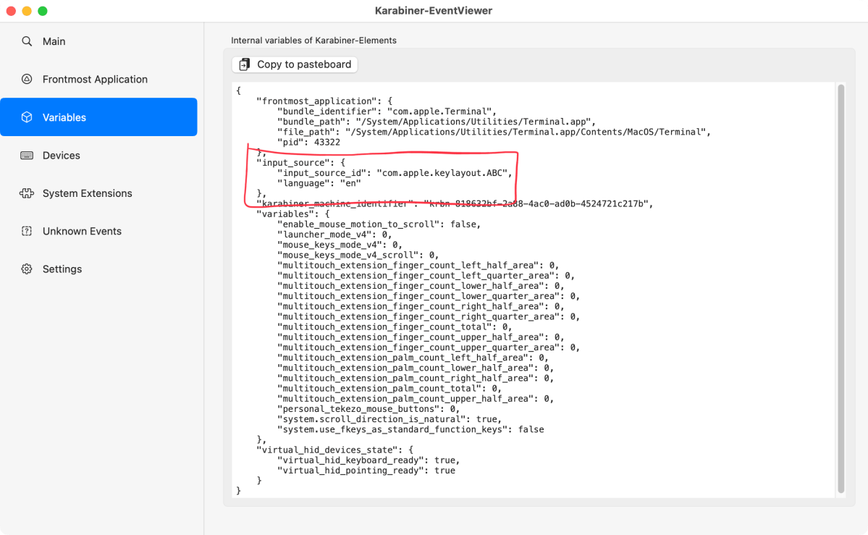Viewport: 868px width, 535px height.
Task: Select the Main magnifier icon in sidebar
Action: (x=27, y=41)
